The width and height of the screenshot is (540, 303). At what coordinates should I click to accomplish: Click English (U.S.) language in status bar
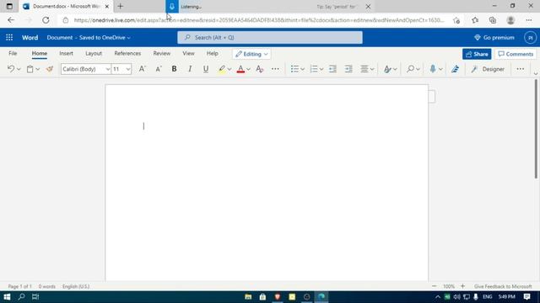(76, 286)
